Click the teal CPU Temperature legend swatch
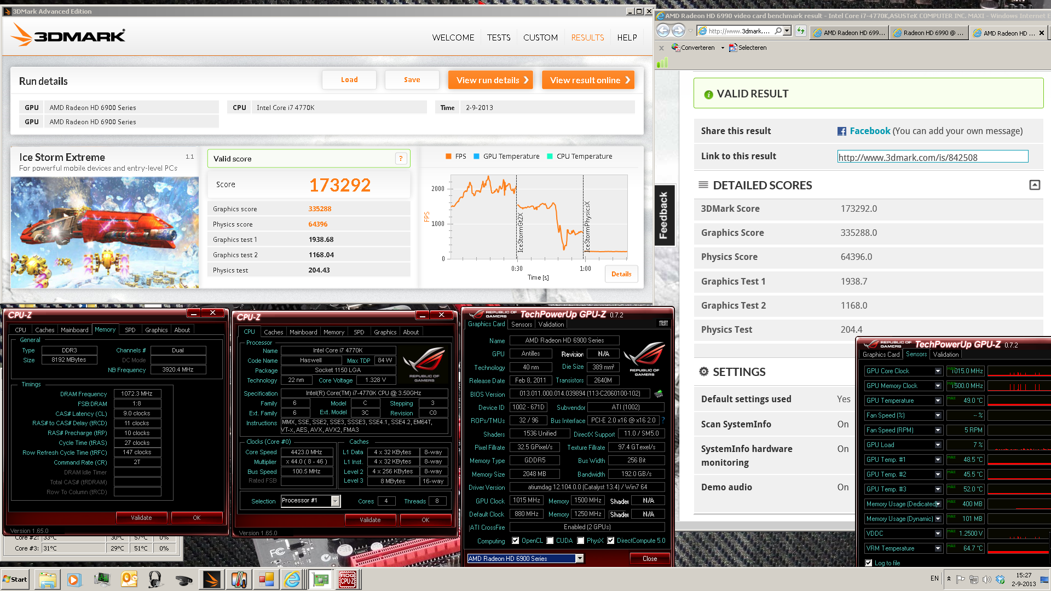 [550, 157]
